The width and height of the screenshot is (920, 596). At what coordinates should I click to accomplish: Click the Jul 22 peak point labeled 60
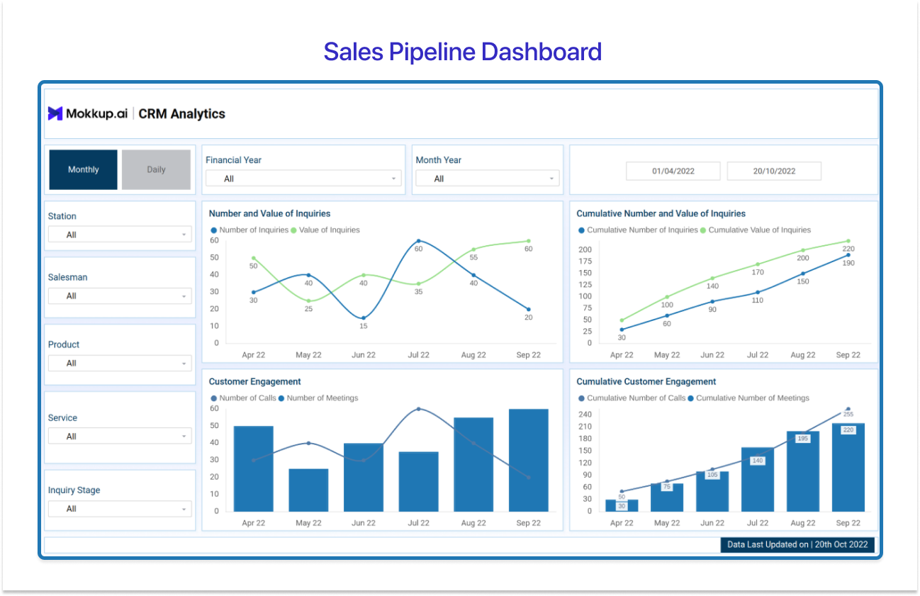418,241
